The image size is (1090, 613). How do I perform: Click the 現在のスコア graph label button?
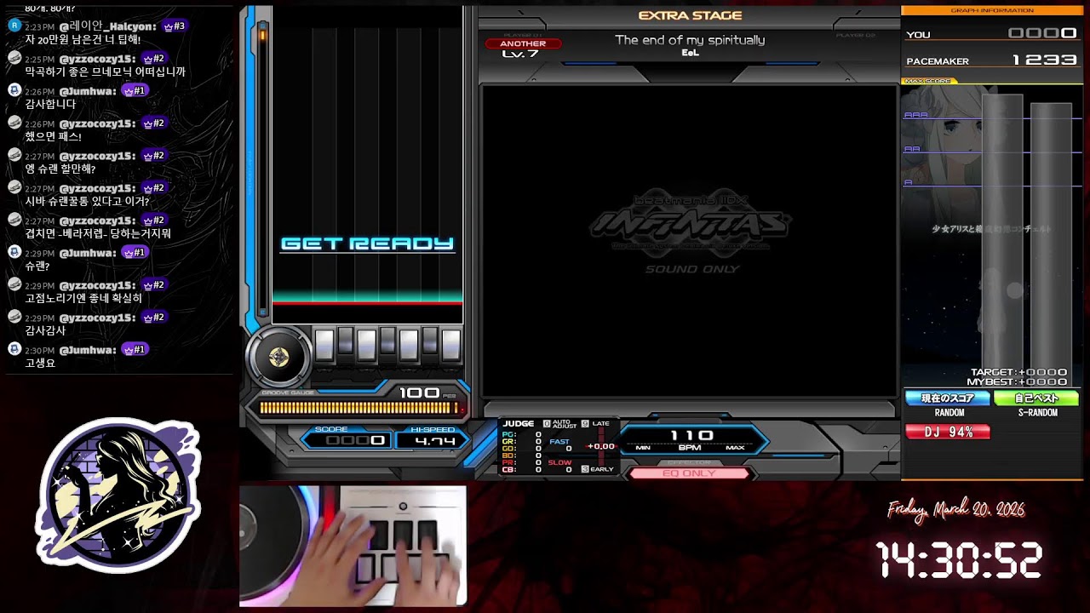tap(948, 398)
